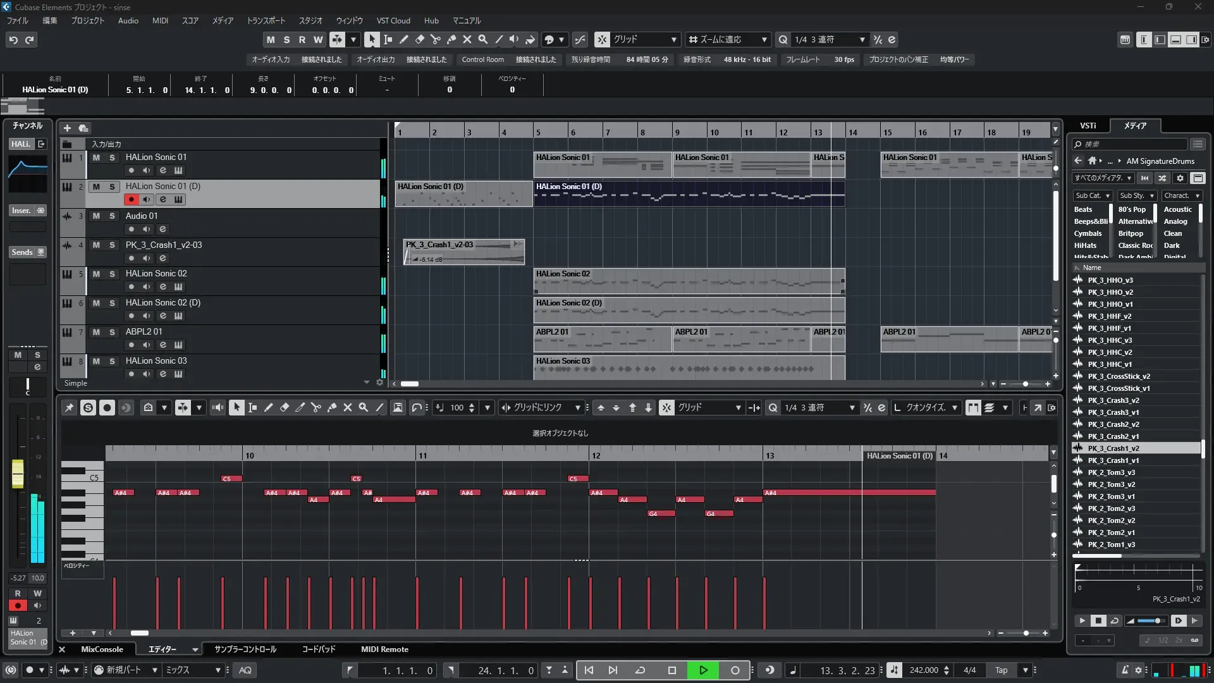Expand the Sub Cat. filter dropdown

coord(1092,195)
